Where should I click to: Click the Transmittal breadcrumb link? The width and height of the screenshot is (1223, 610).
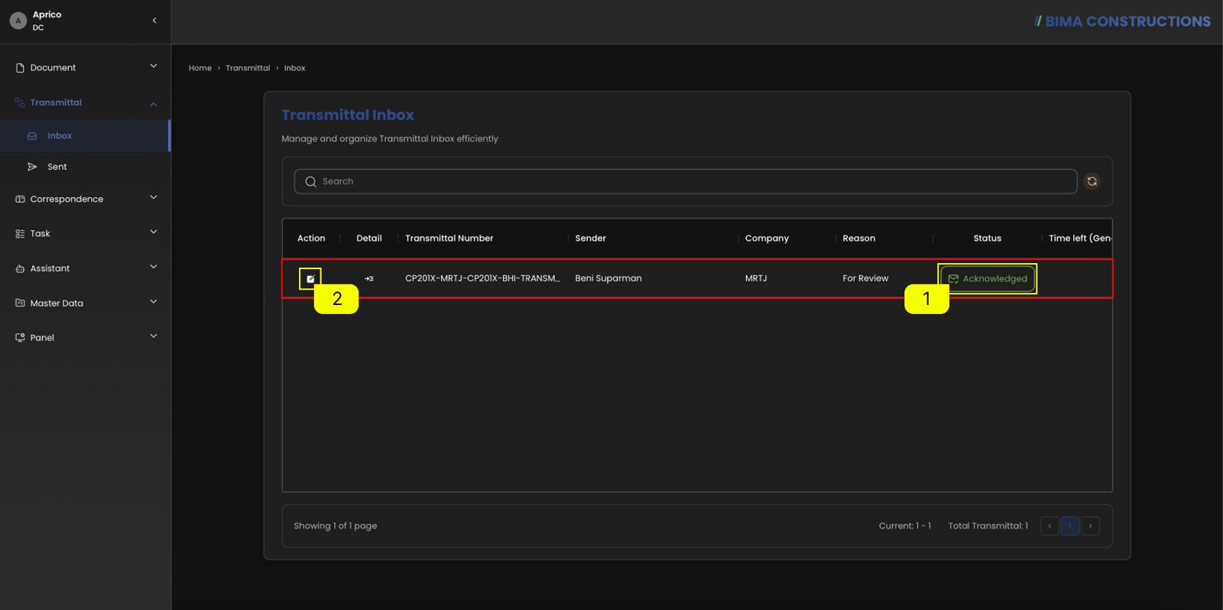[248, 68]
